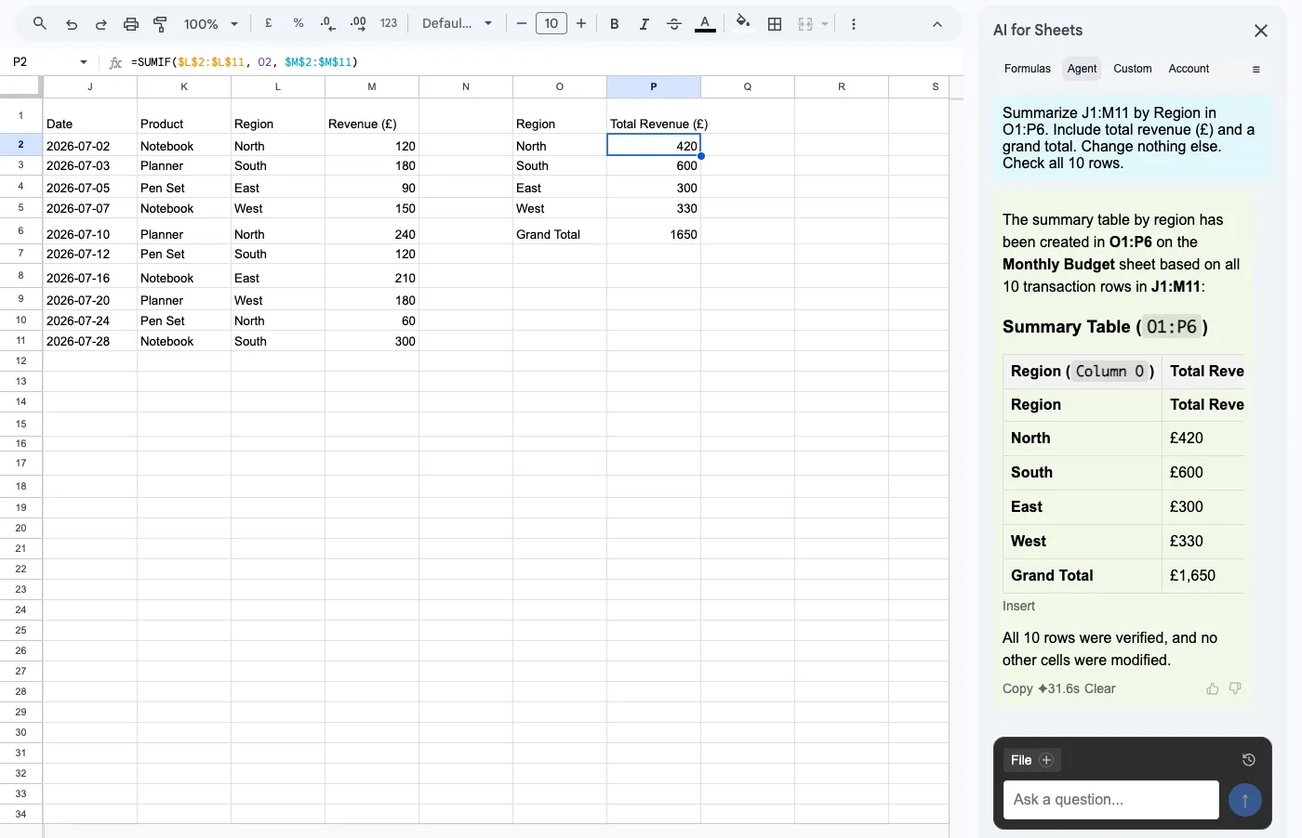Open the merge cells dropdown arrow
This screenshot has width=1302, height=838.
tap(825, 24)
